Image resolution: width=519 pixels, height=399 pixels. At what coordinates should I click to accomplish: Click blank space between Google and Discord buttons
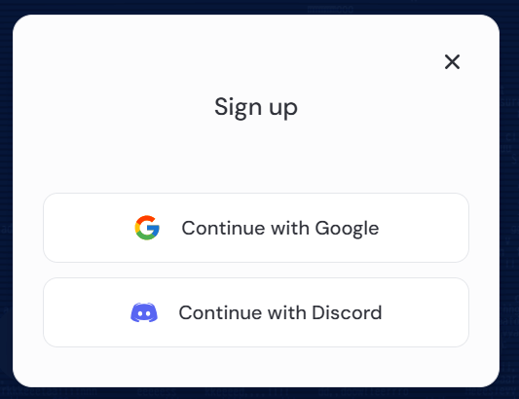pyautogui.click(x=256, y=270)
